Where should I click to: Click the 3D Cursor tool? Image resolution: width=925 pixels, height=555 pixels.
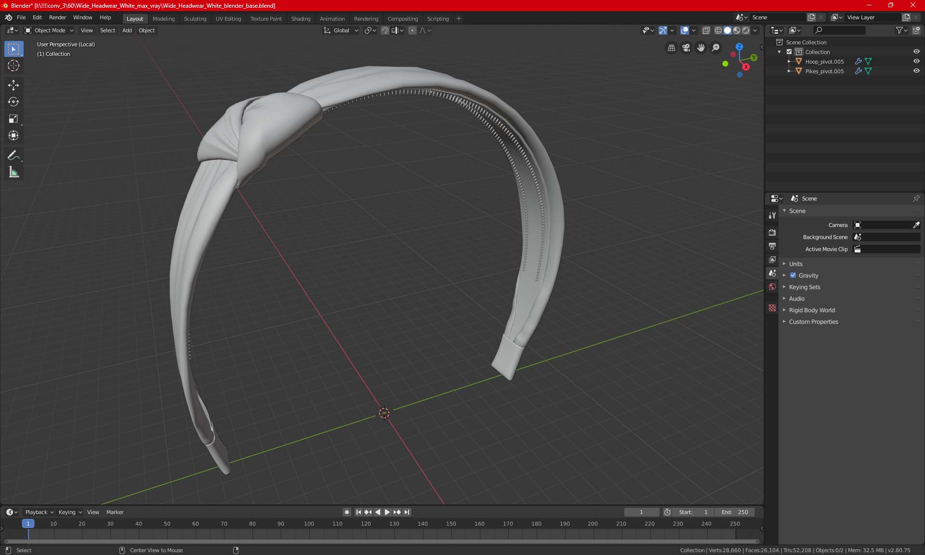click(x=13, y=66)
